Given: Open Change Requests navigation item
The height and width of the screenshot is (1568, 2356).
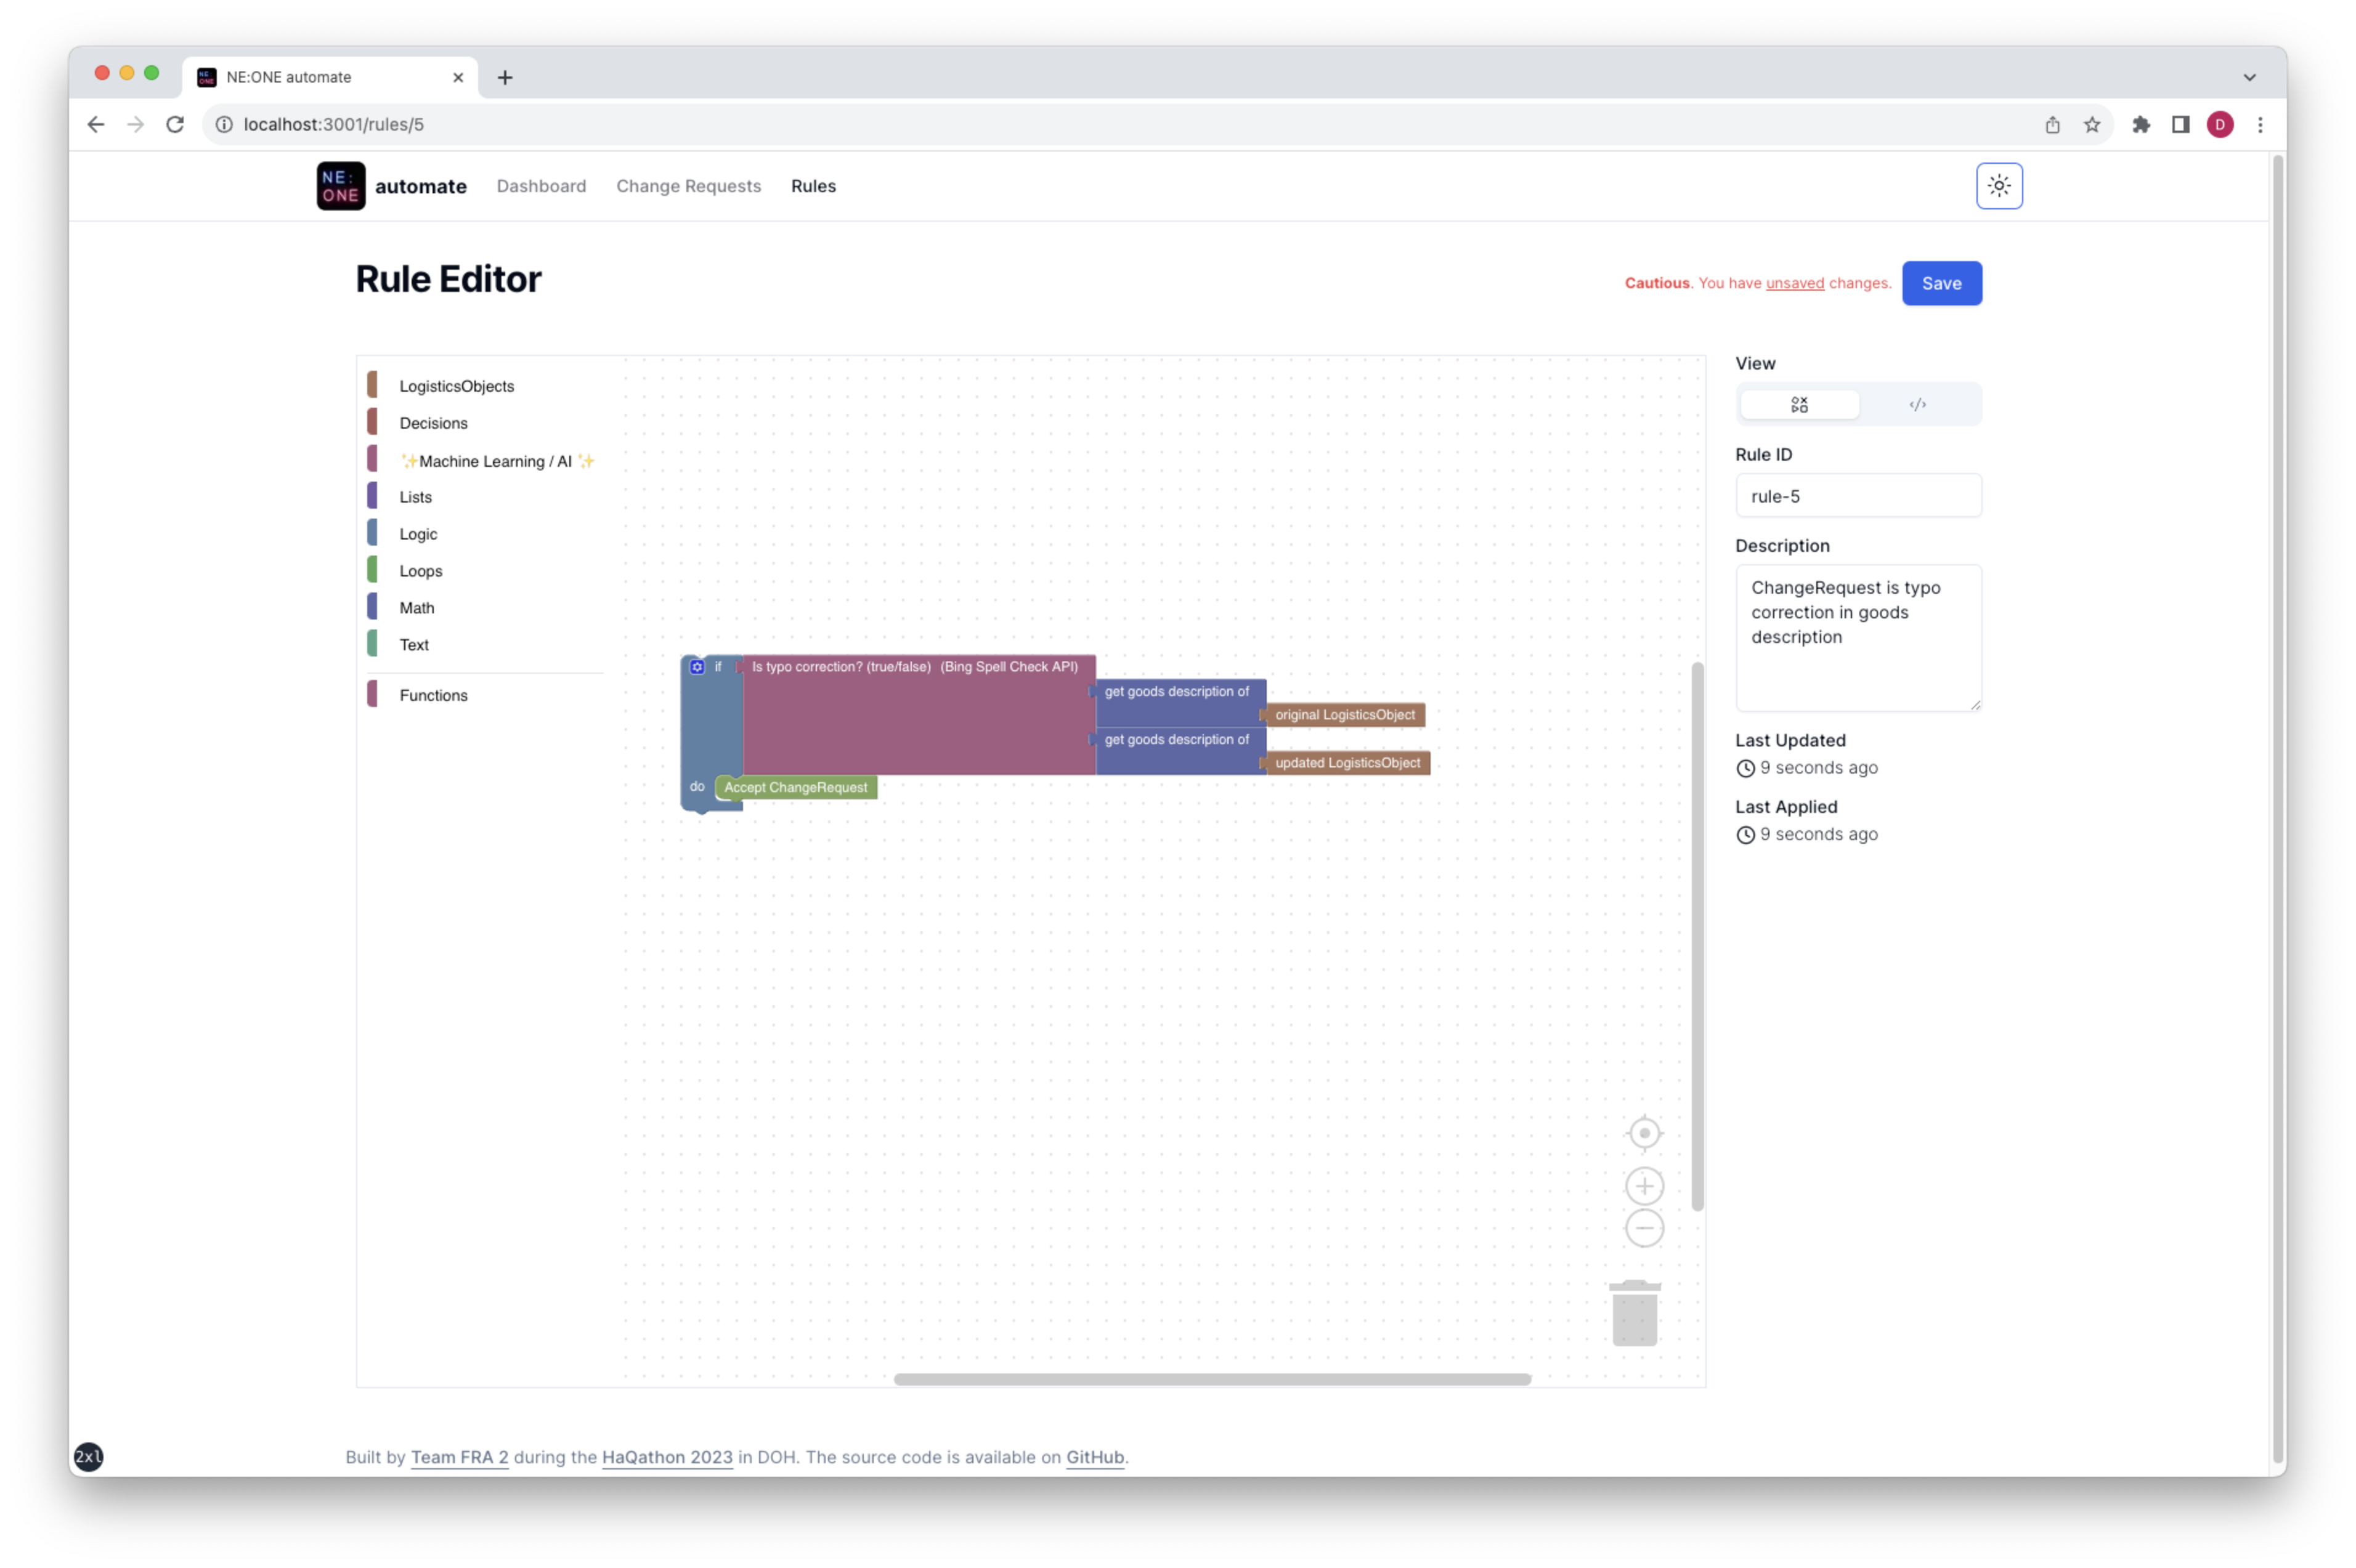Looking at the screenshot, I should click(x=688, y=186).
